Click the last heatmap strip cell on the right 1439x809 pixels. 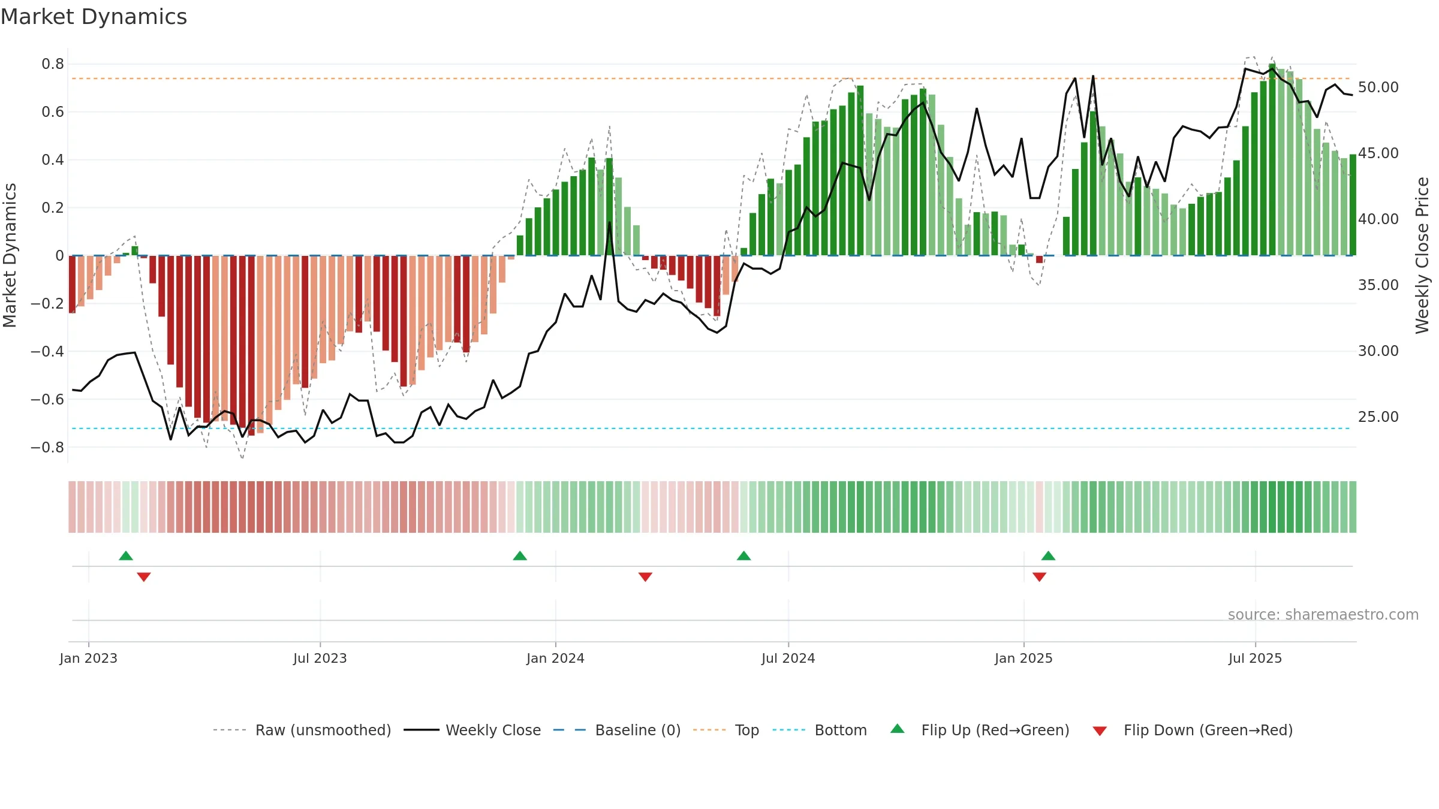pos(1353,507)
